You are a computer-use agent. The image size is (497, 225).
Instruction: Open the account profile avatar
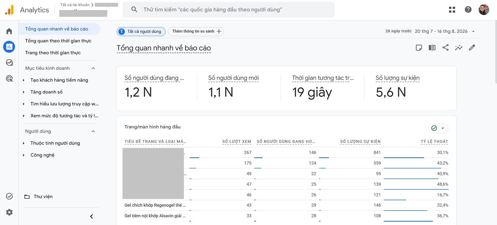[484, 10]
